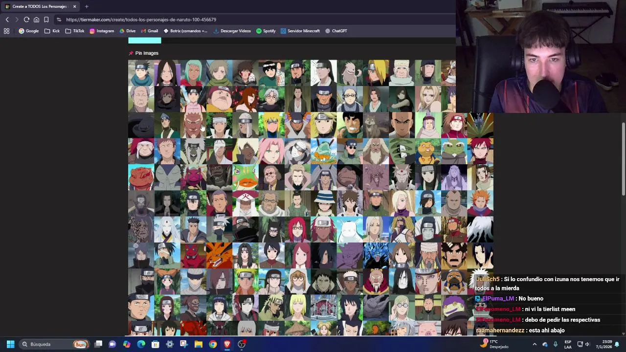Bookmark this page with the bookmark icon

46,20
